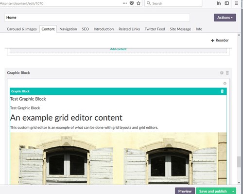Viewport: 243px width, 194px height.
Task: Select the teal Graphic Block header bar
Action: 118,91
